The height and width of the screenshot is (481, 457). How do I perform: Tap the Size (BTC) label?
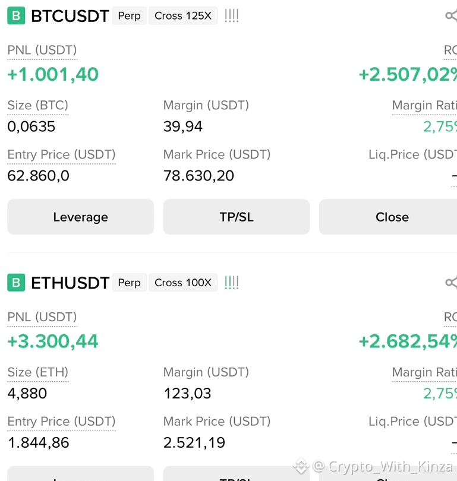[38, 105]
